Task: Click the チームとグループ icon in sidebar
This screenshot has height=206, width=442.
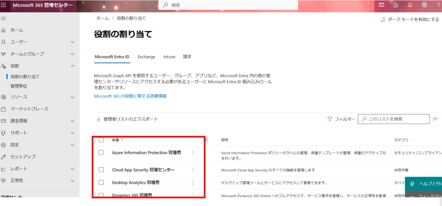Action: click(x=3, y=54)
